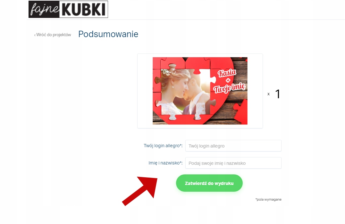Click the x multiplier symbol
Screen dimensions: 345x224
[x=268, y=94]
